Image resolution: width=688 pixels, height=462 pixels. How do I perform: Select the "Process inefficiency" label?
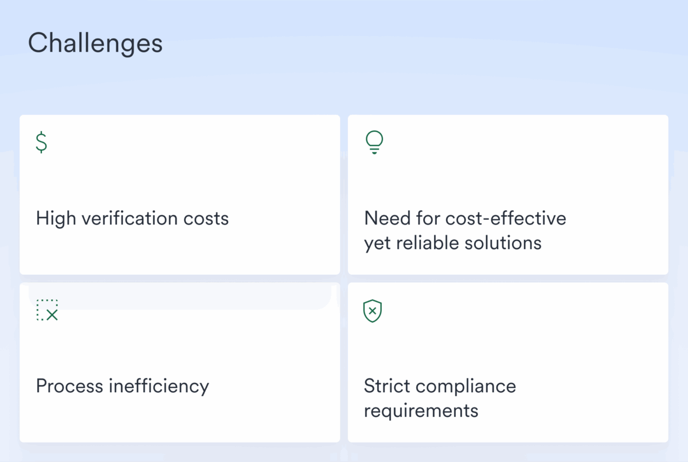(x=122, y=386)
